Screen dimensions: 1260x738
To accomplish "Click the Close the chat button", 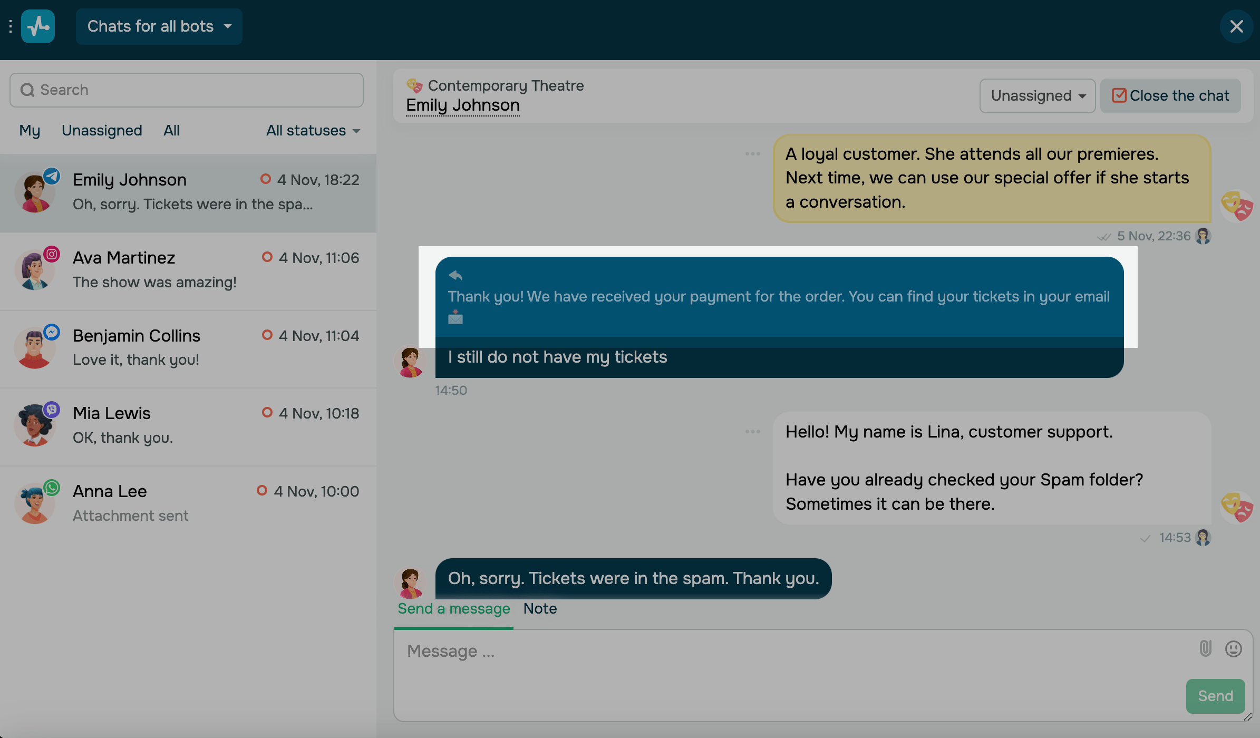I will (1170, 96).
